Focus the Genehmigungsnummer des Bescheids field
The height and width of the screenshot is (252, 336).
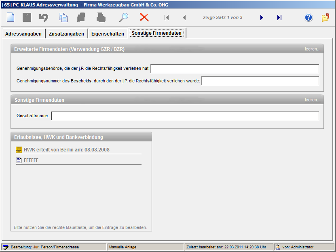tap(260, 81)
